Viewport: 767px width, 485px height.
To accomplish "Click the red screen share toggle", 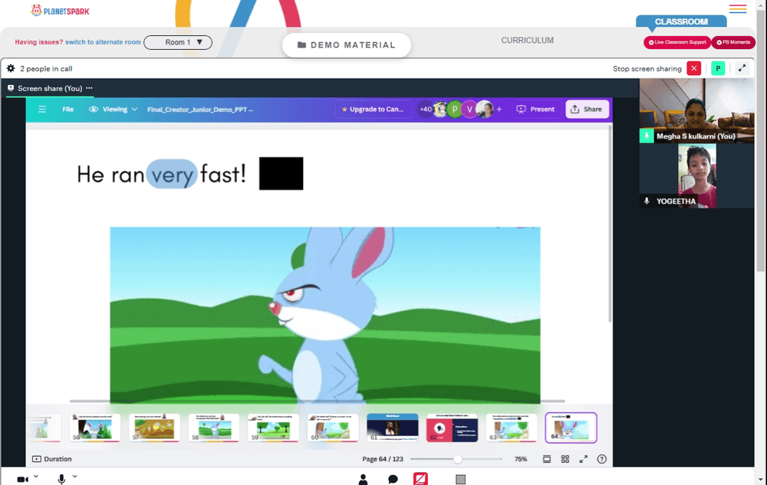I will tap(420, 479).
